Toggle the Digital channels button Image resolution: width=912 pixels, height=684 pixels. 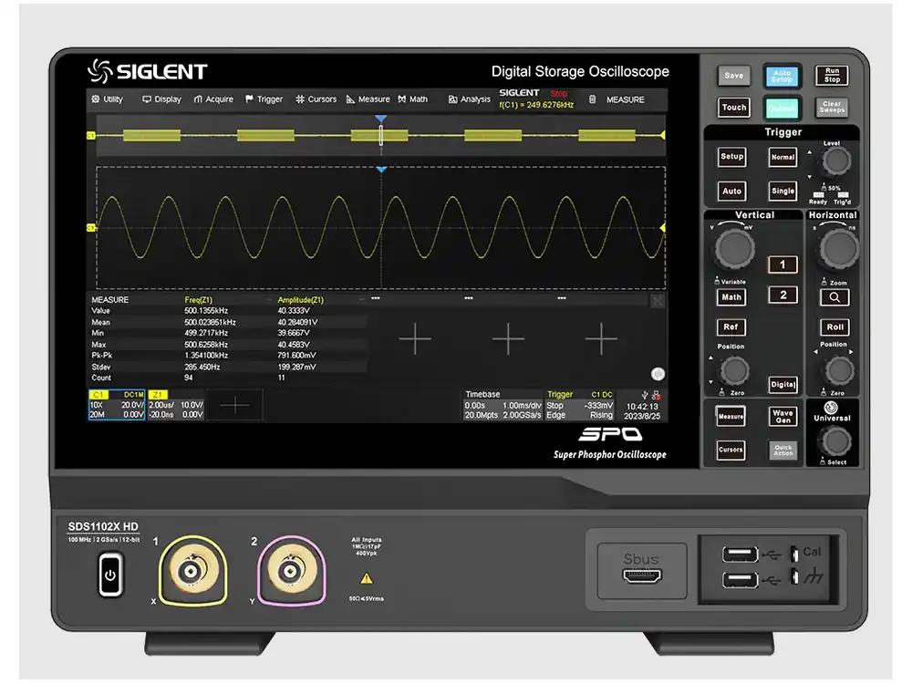pyautogui.click(x=782, y=385)
